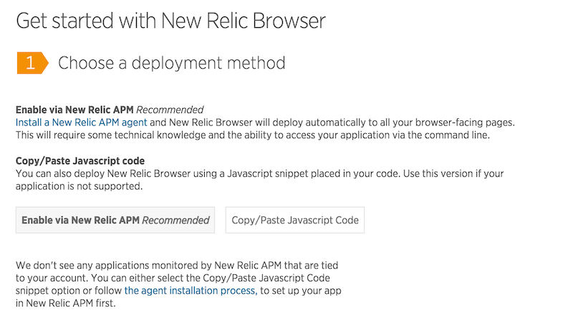The image size is (573, 323).
Task: Click the Choose a deployment method heading
Action: (171, 63)
